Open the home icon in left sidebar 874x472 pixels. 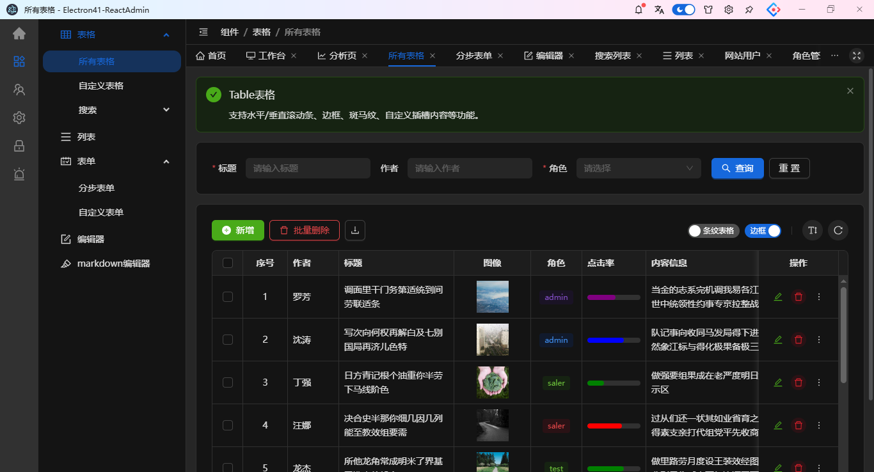tap(19, 33)
